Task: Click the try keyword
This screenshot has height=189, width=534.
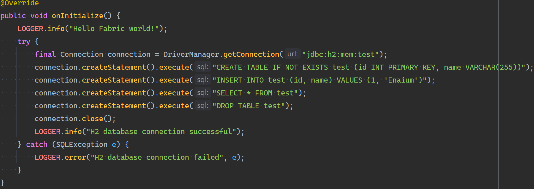Action: (24, 42)
